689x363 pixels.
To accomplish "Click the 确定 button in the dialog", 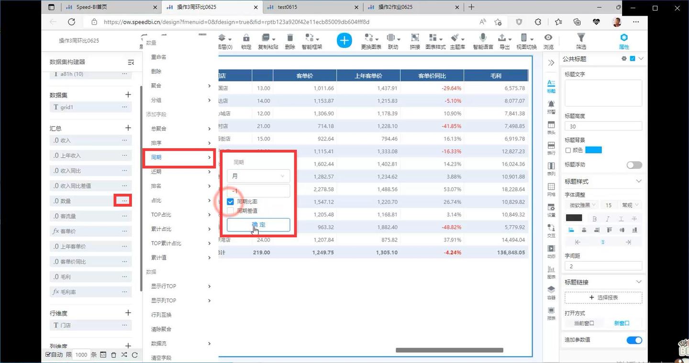I will [x=257, y=224].
